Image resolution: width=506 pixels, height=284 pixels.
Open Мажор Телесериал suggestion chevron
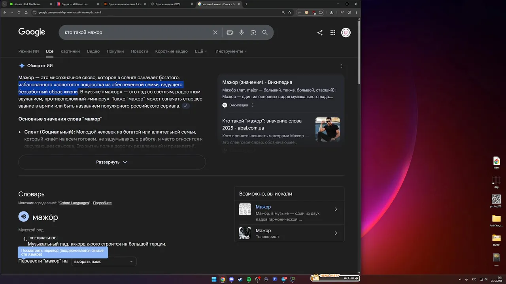pos(336,233)
